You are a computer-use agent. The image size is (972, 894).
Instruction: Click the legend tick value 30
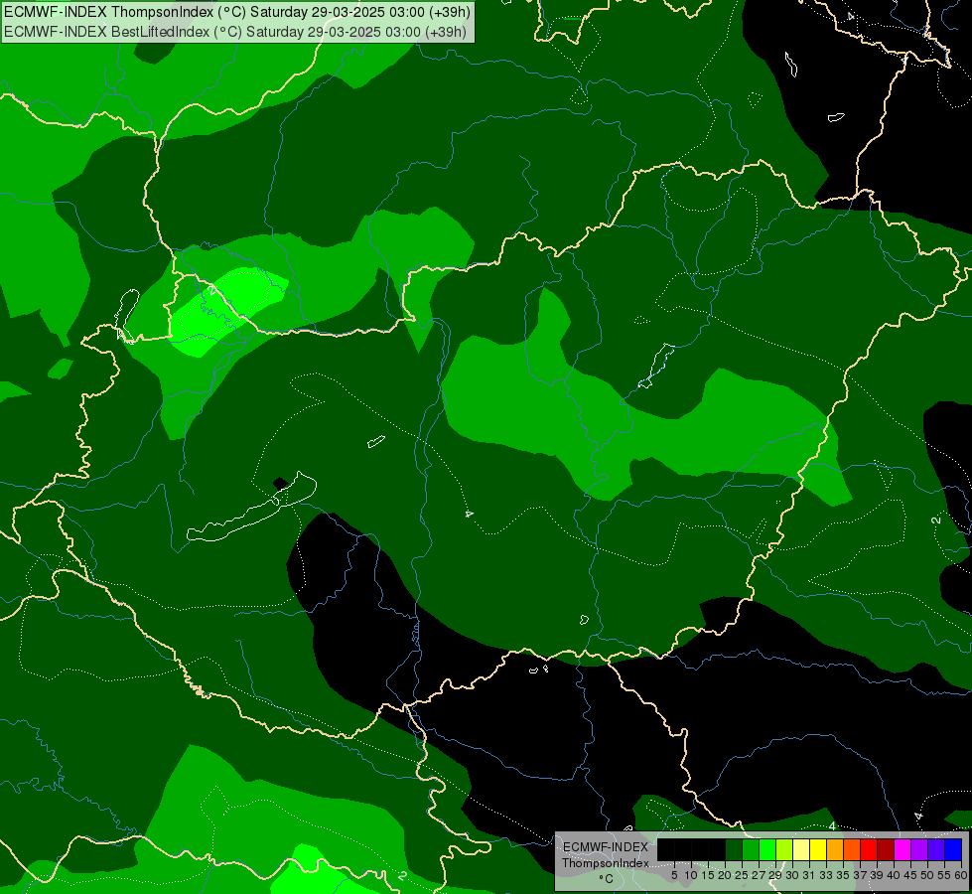click(792, 875)
